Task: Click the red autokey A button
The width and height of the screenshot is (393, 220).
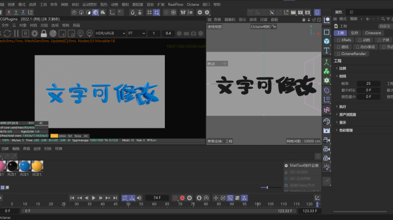Action: click(182, 198)
